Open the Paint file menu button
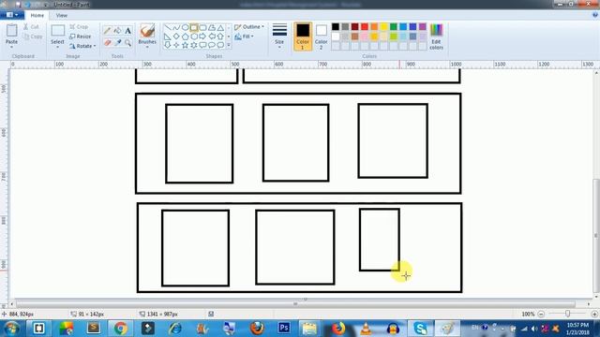This screenshot has height=337, width=600. 12,15
